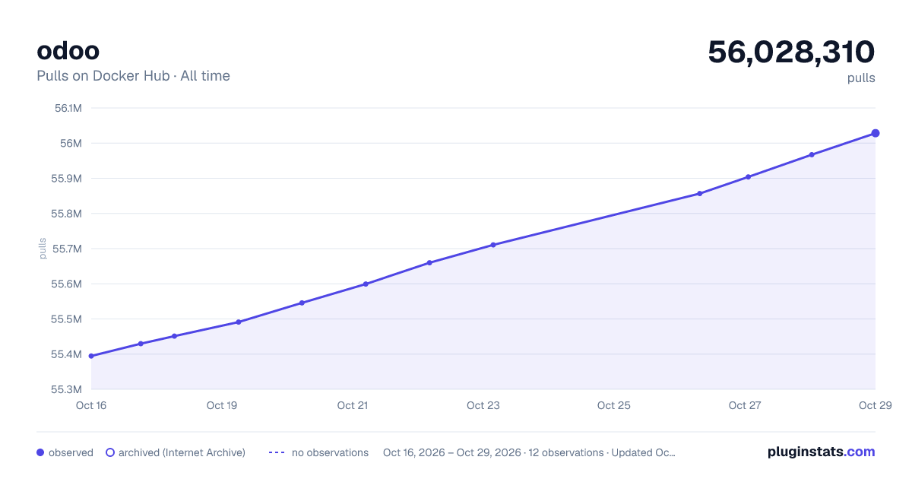Image resolution: width=912 pixels, height=479 pixels.
Task: Select the data point between Oct 21 and Oct 23
Action: (429, 263)
